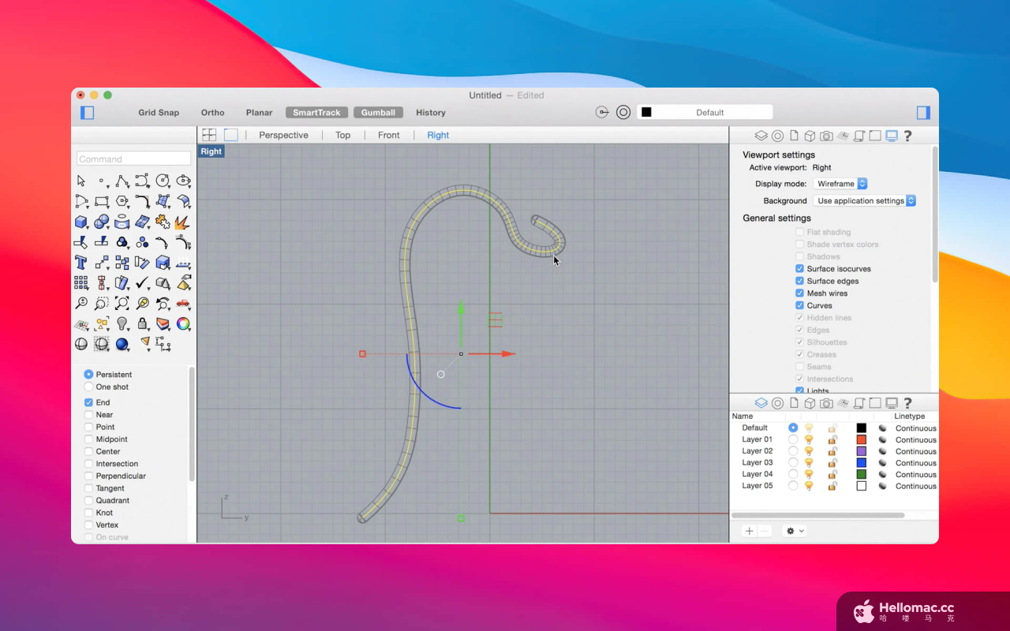Select the Box solid tool
The width and height of the screenshot is (1010, 631).
click(x=81, y=222)
